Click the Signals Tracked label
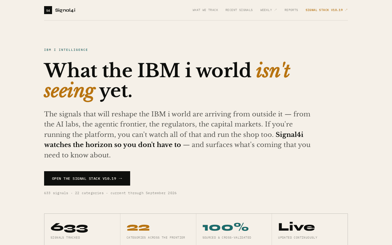392x245 pixels. click(65, 238)
